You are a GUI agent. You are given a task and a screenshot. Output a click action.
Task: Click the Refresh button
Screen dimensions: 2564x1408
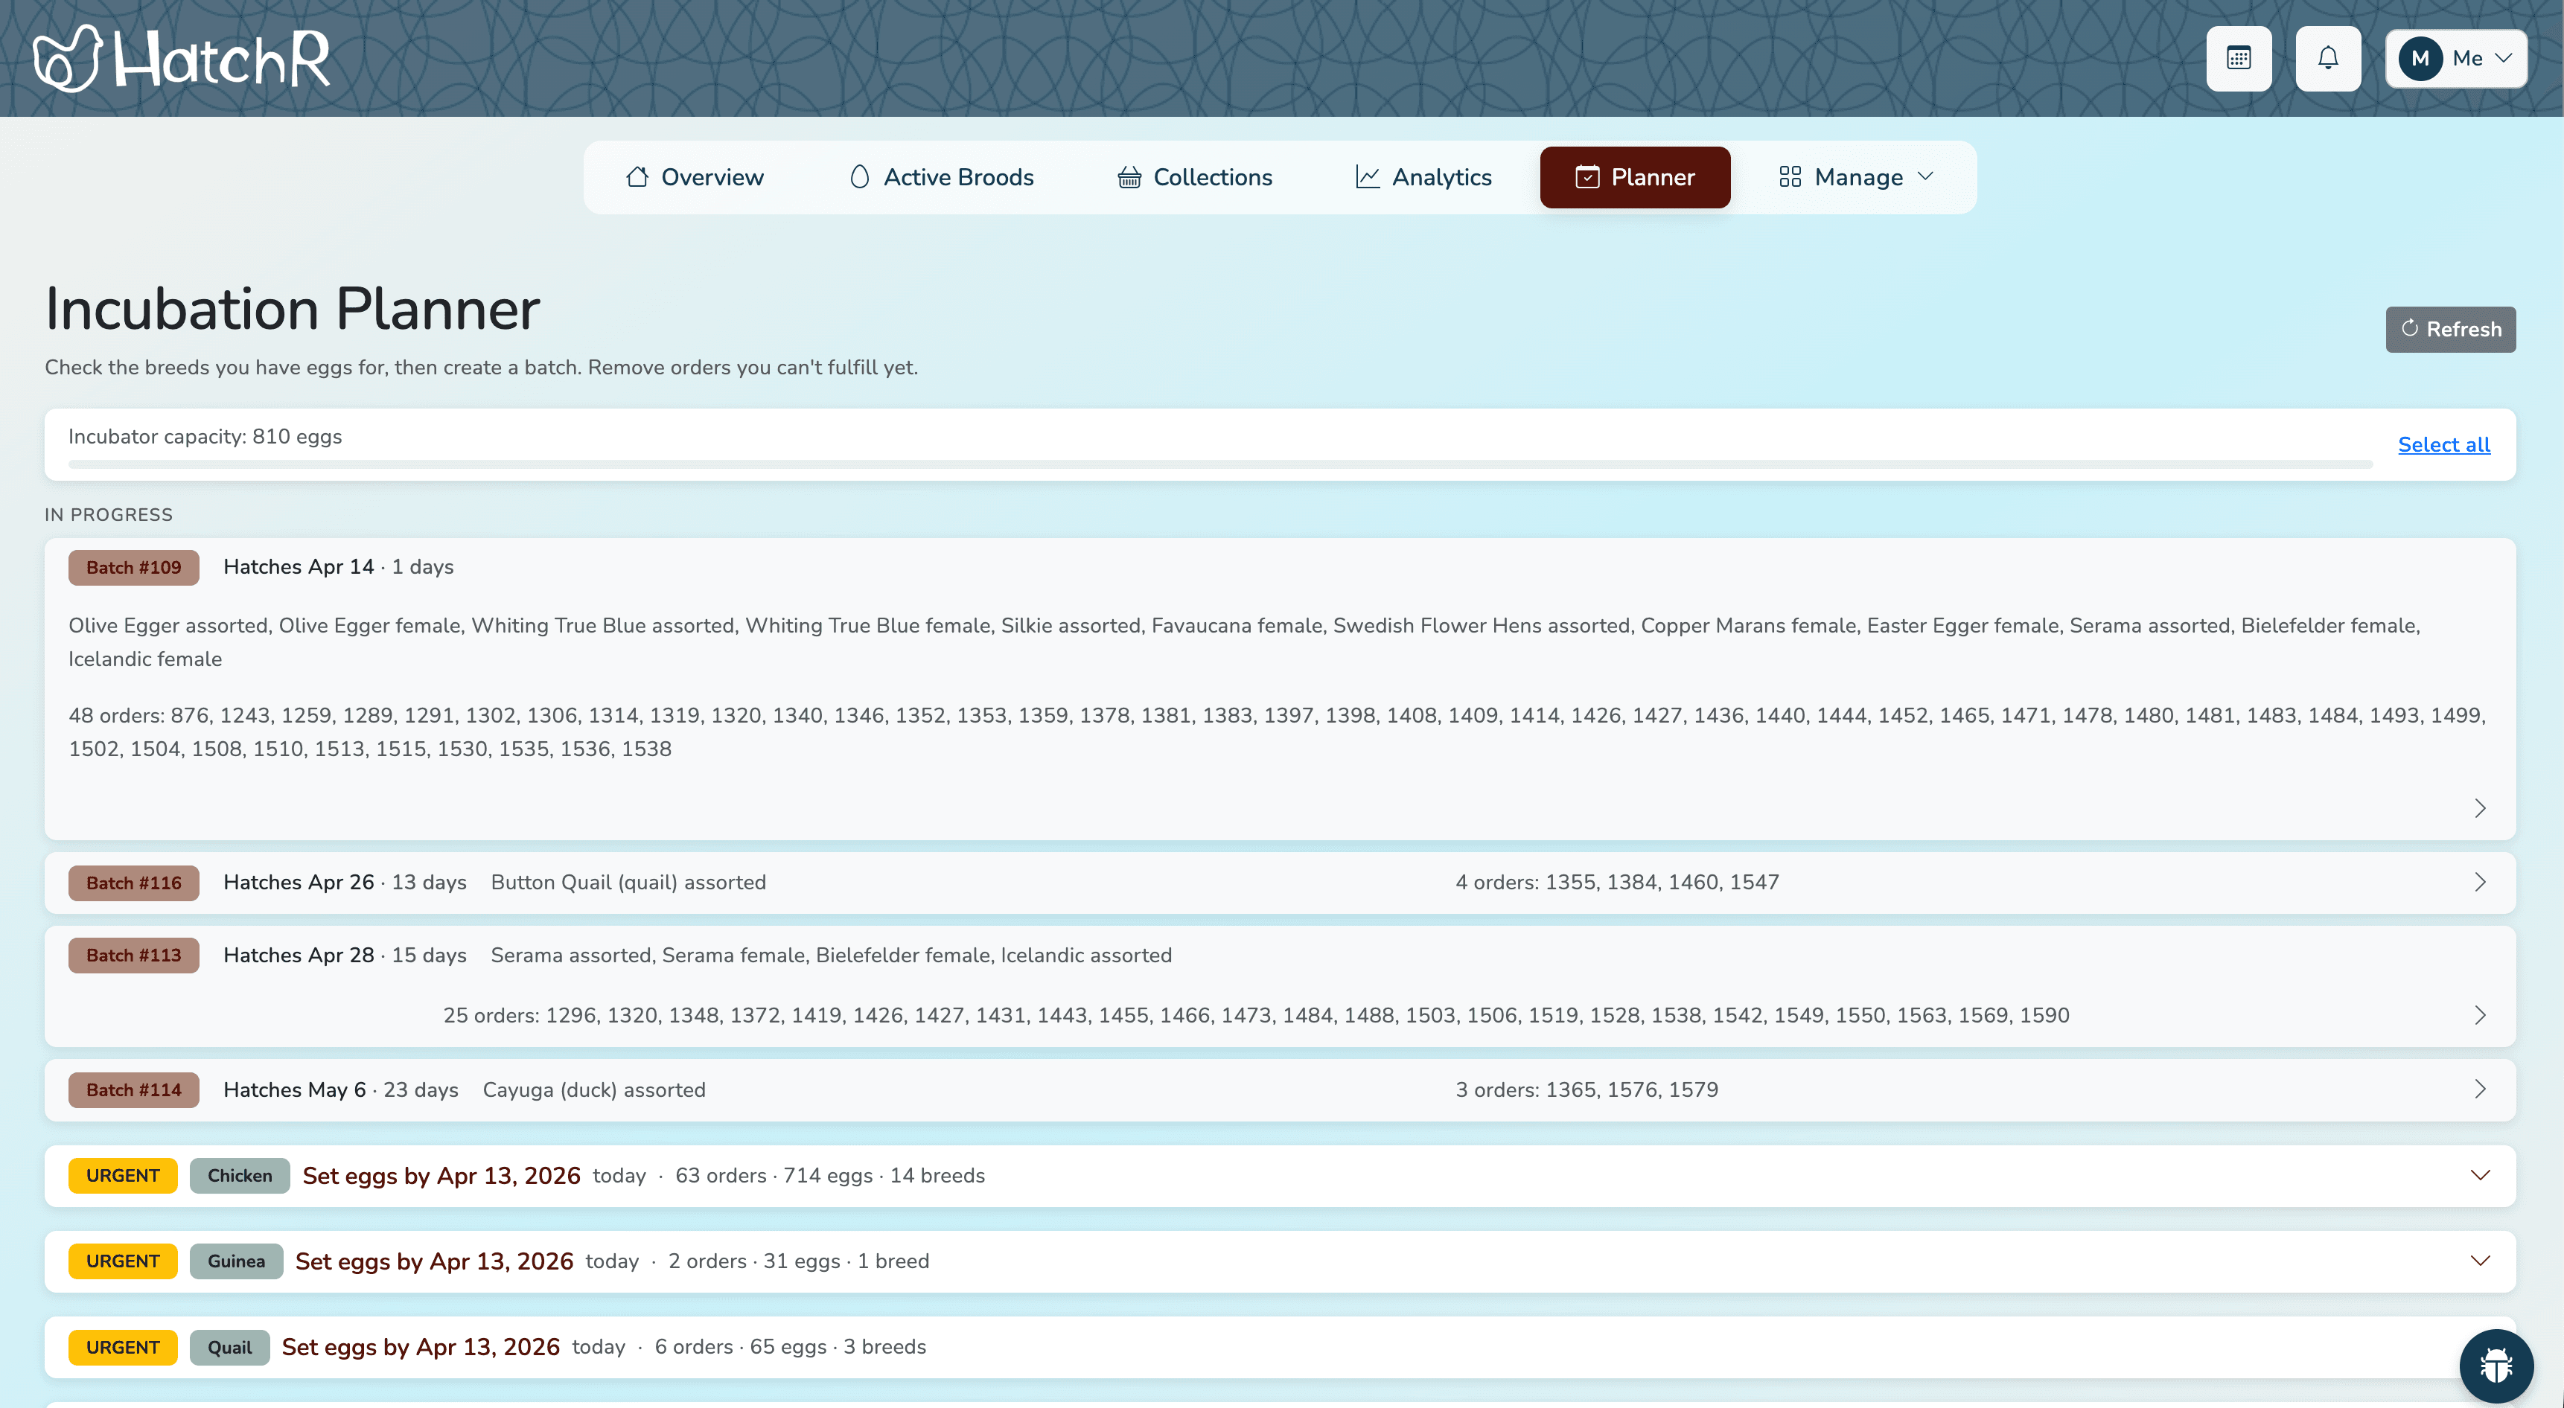pyautogui.click(x=2451, y=330)
